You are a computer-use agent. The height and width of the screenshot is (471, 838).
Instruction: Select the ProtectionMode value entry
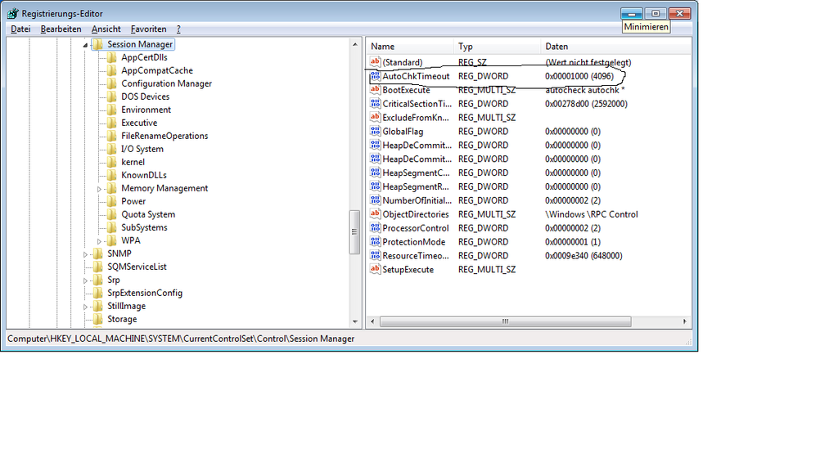(413, 242)
